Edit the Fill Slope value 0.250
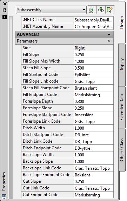The width and height of the screenshot is (127, 201). tap(94, 54)
